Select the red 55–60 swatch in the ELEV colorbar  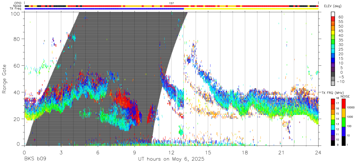pos(333,19)
